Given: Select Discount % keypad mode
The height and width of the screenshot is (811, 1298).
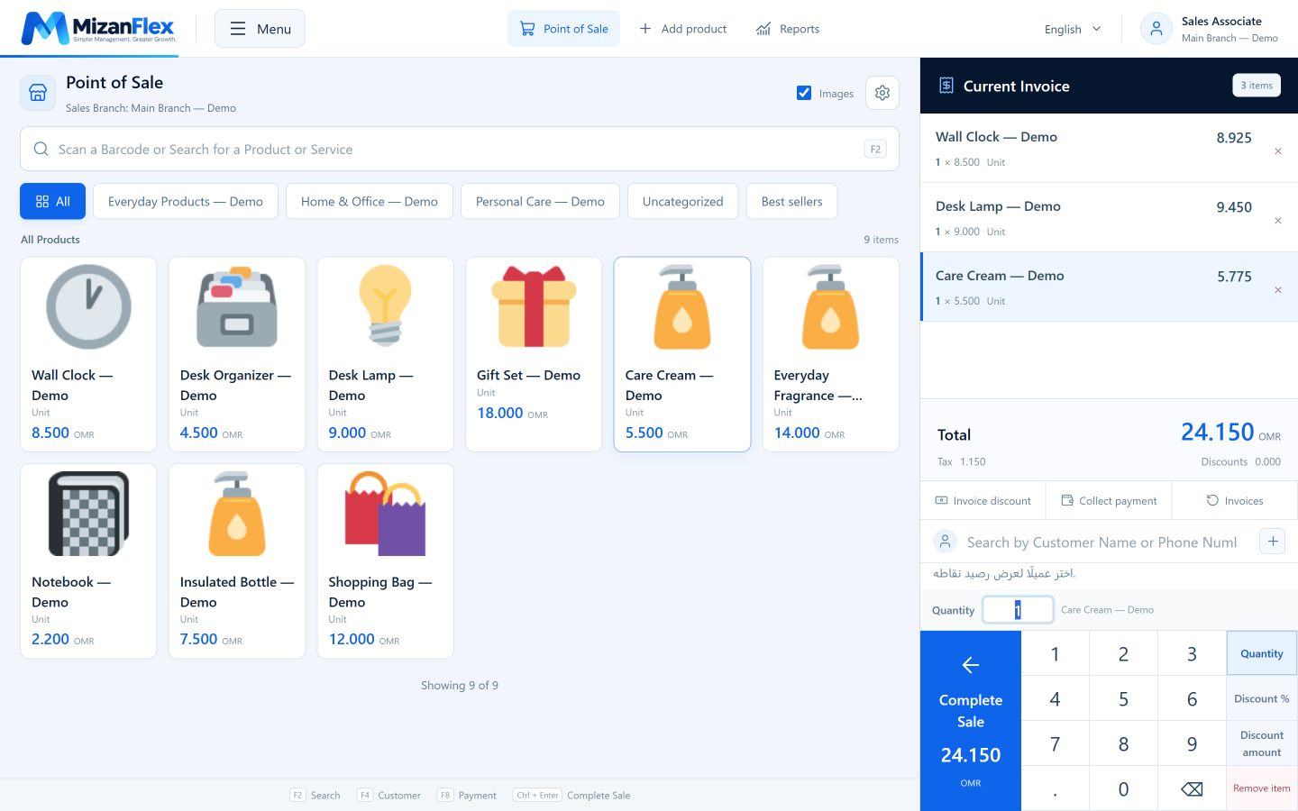Looking at the screenshot, I should point(1262,698).
